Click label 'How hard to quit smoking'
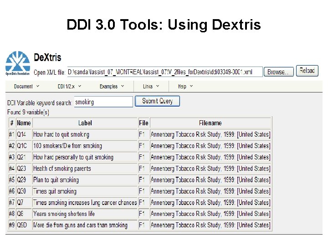The height and width of the screenshot is (246, 328). pos(61,134)
